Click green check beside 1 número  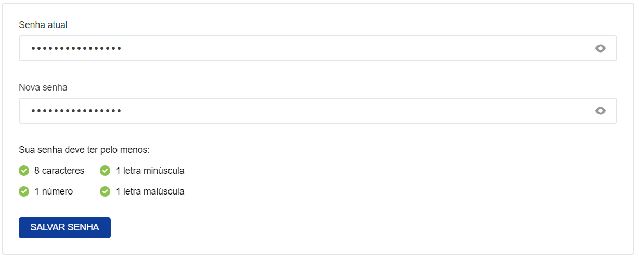click(24, 191)
